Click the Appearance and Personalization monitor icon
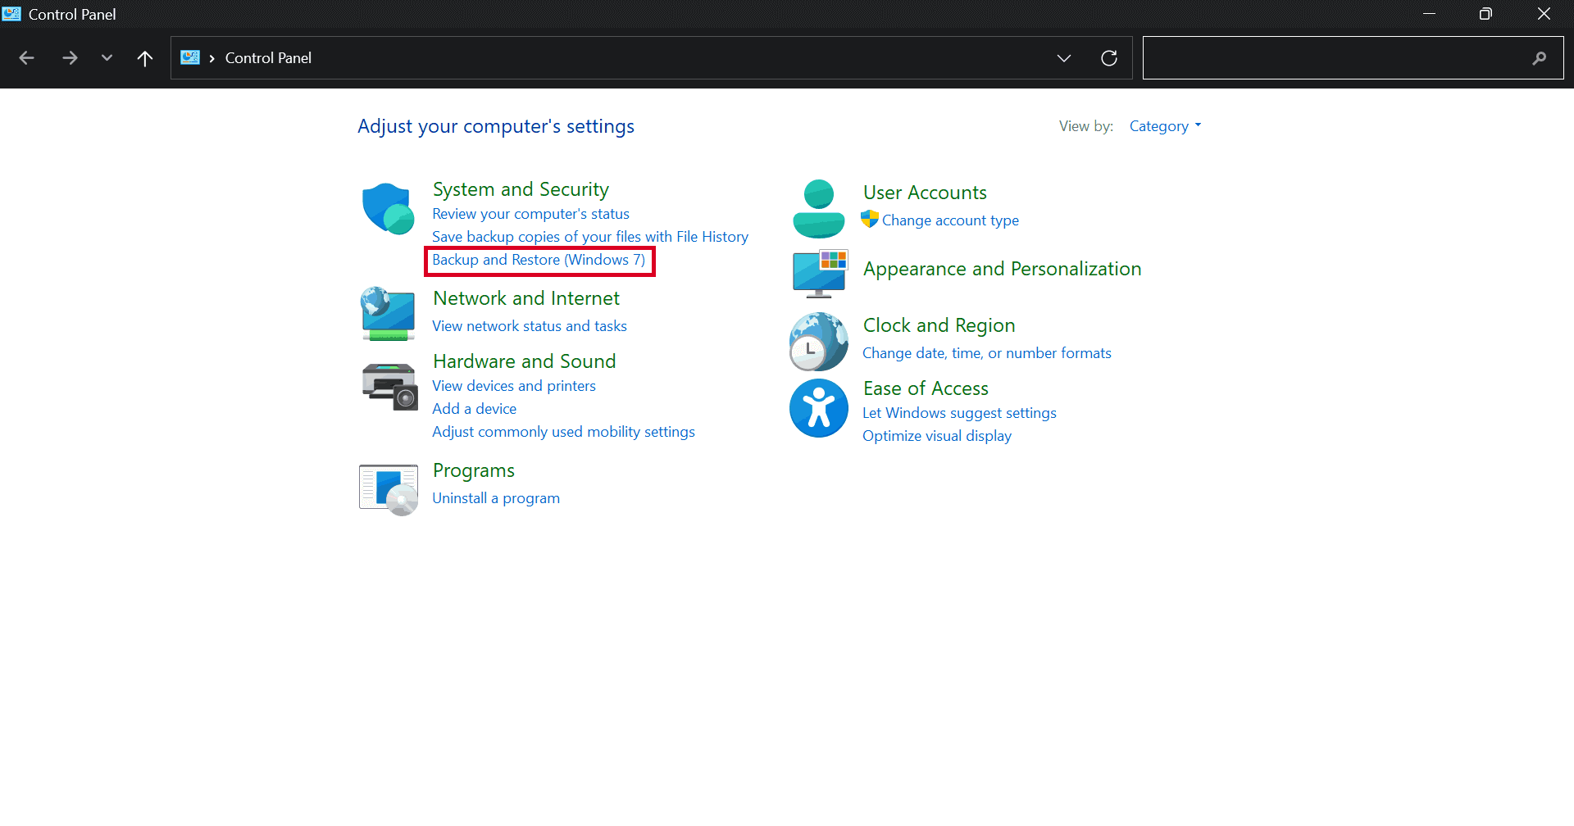1574x826 pixels. point(818,273)
